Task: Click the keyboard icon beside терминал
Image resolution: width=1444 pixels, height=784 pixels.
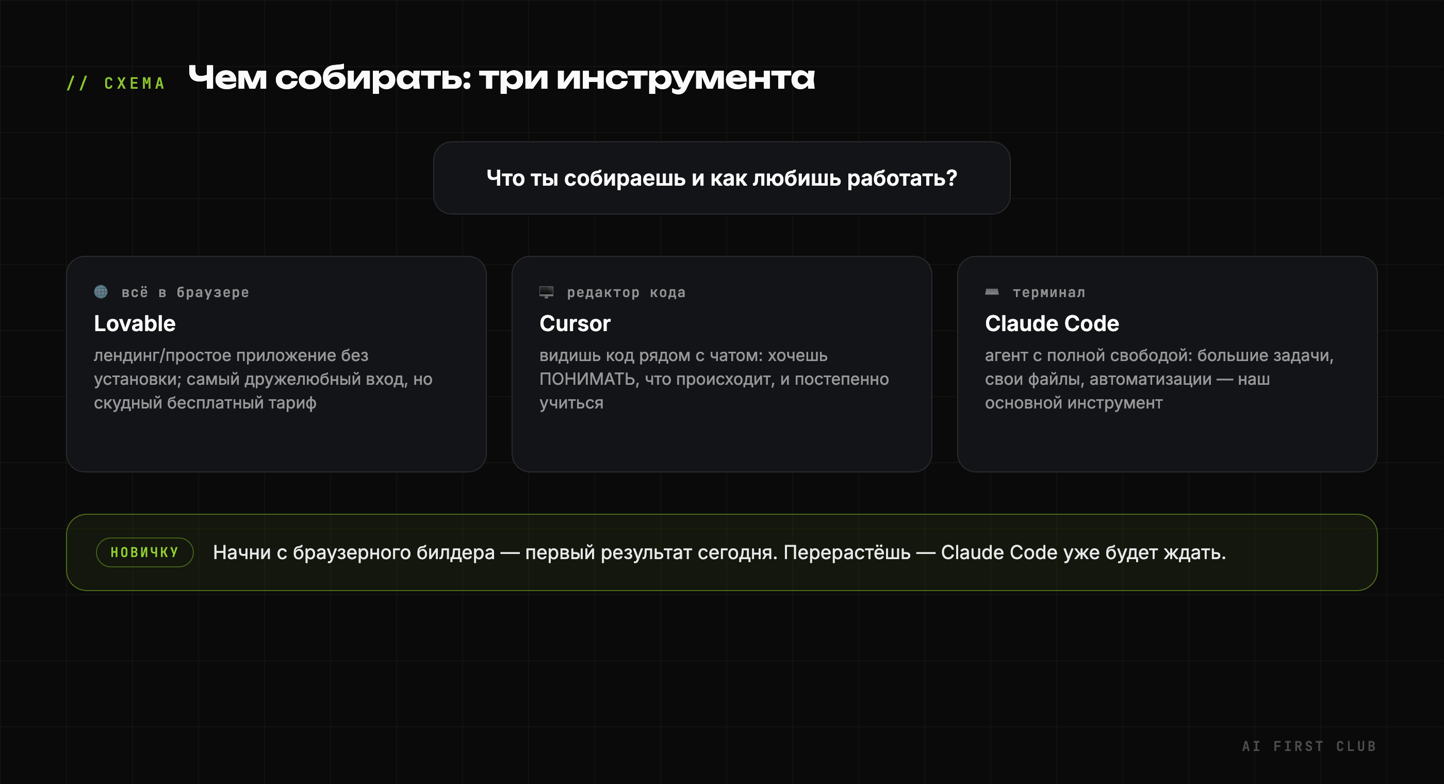Action: click(x=992, y=291)
